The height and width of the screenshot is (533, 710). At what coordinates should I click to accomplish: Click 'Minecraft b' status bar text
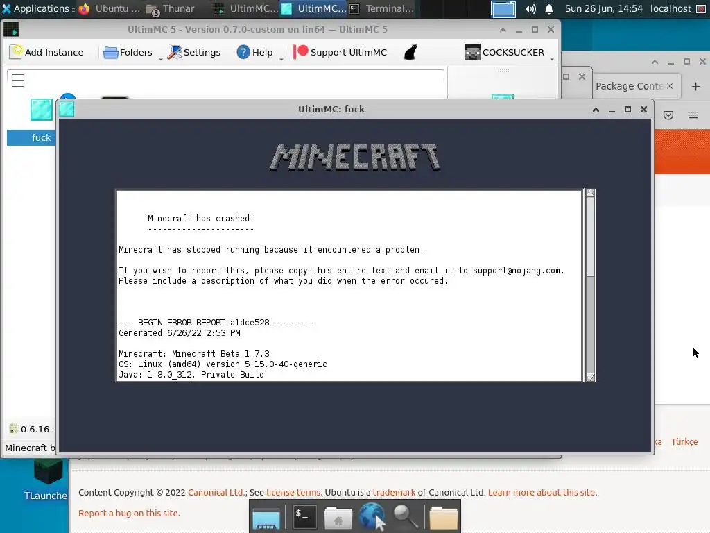(29, 448)
